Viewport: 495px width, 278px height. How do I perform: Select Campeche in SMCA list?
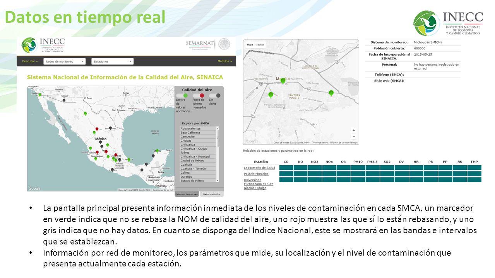(x=198, y=137)
